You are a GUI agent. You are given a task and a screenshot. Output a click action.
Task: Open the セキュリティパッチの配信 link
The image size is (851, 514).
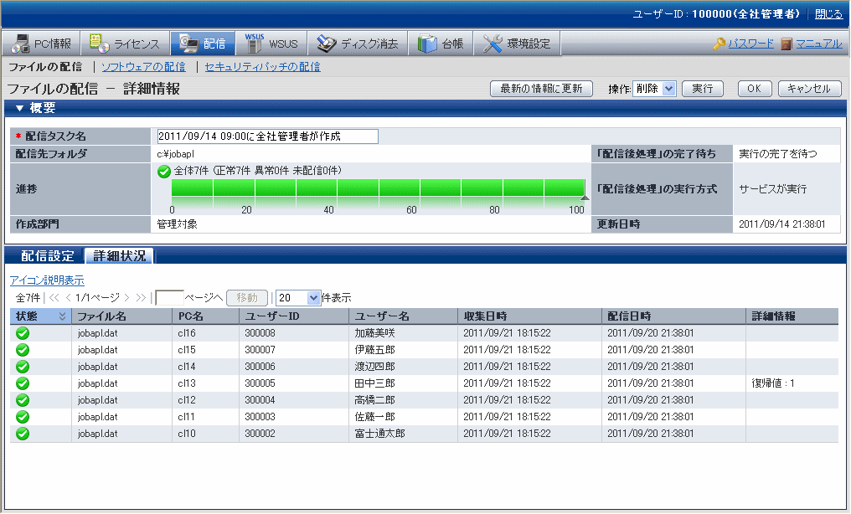(262, 67)
